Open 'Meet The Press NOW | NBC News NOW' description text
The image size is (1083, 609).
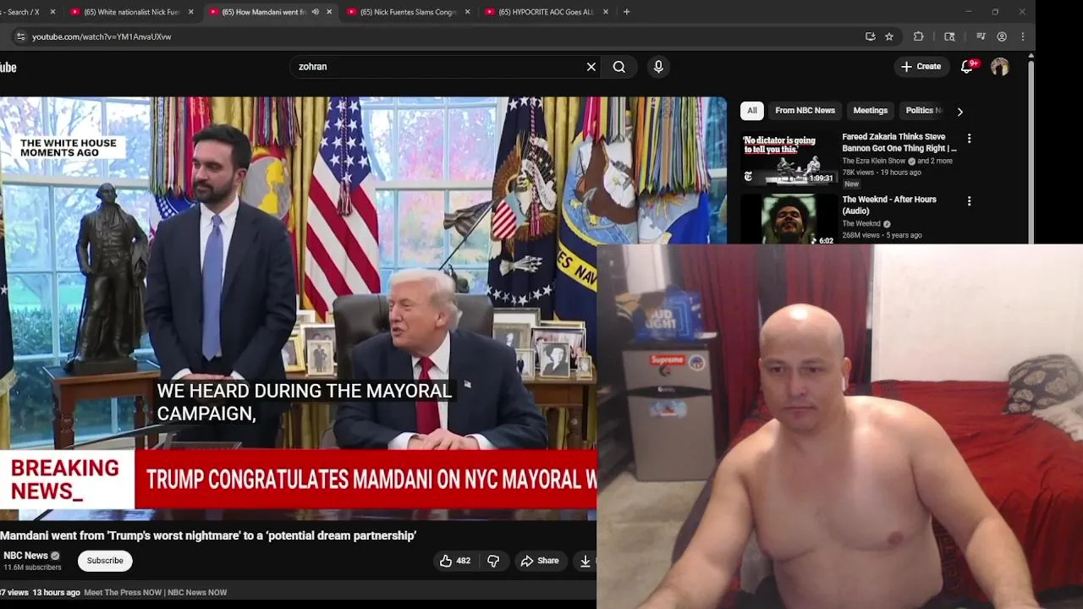pyautogui.click(x=156, y=592)
